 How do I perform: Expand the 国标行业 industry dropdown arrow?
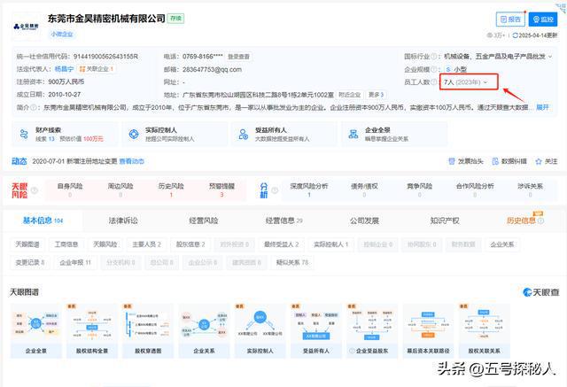tap(550, 57)
